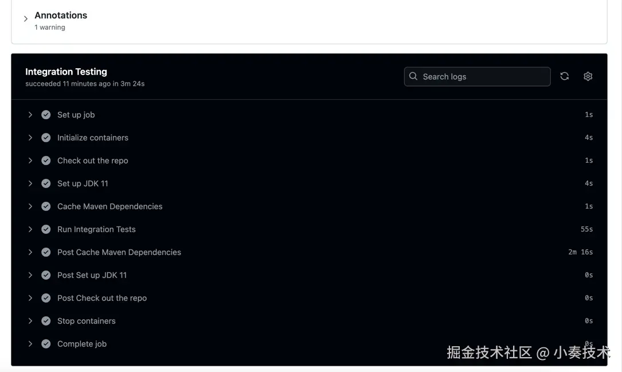
Task: Click the 0s duration of Stop containers
Action: (x=589, y=321)
